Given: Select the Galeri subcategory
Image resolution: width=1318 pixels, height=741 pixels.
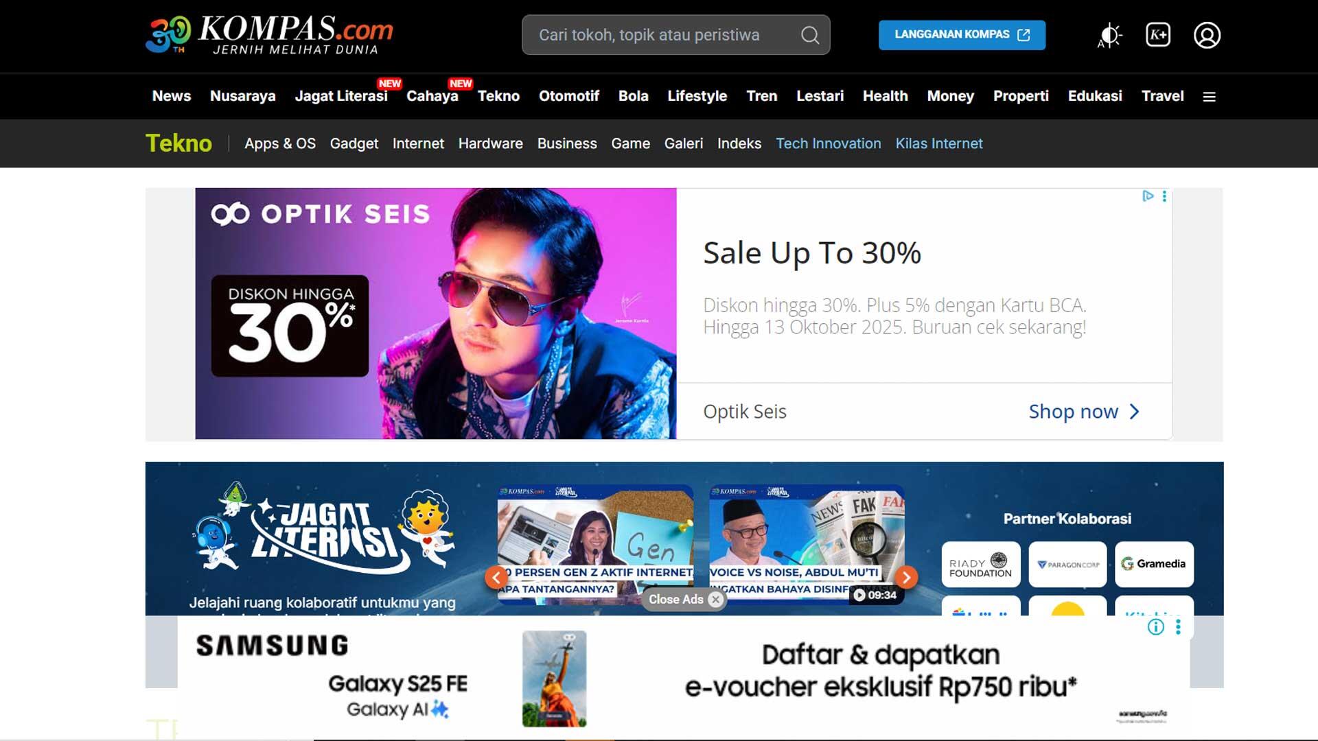Looking at the screenshot, I should click(684, 143).
